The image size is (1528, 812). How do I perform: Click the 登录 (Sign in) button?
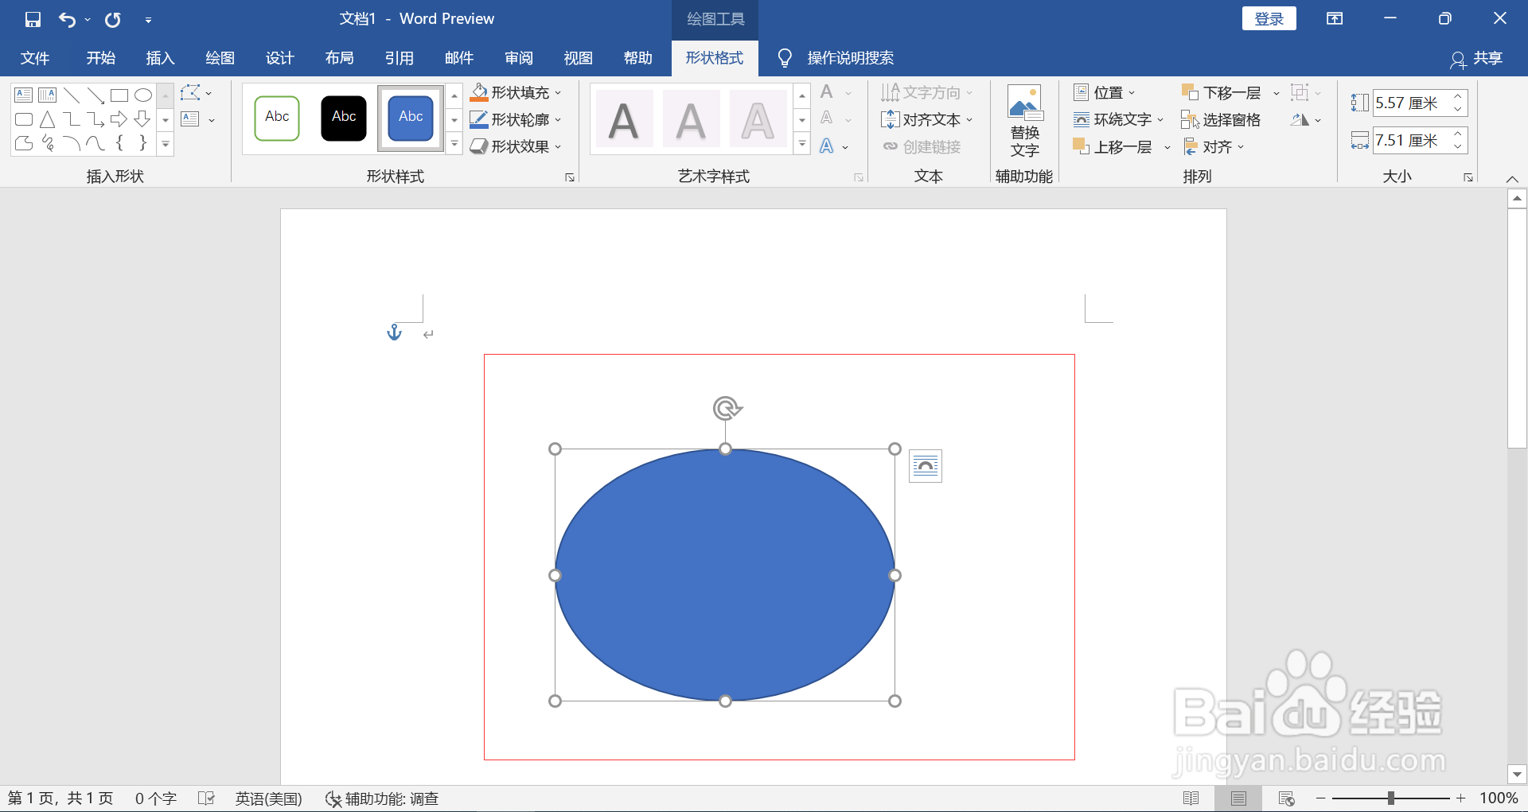[1269, 19]
